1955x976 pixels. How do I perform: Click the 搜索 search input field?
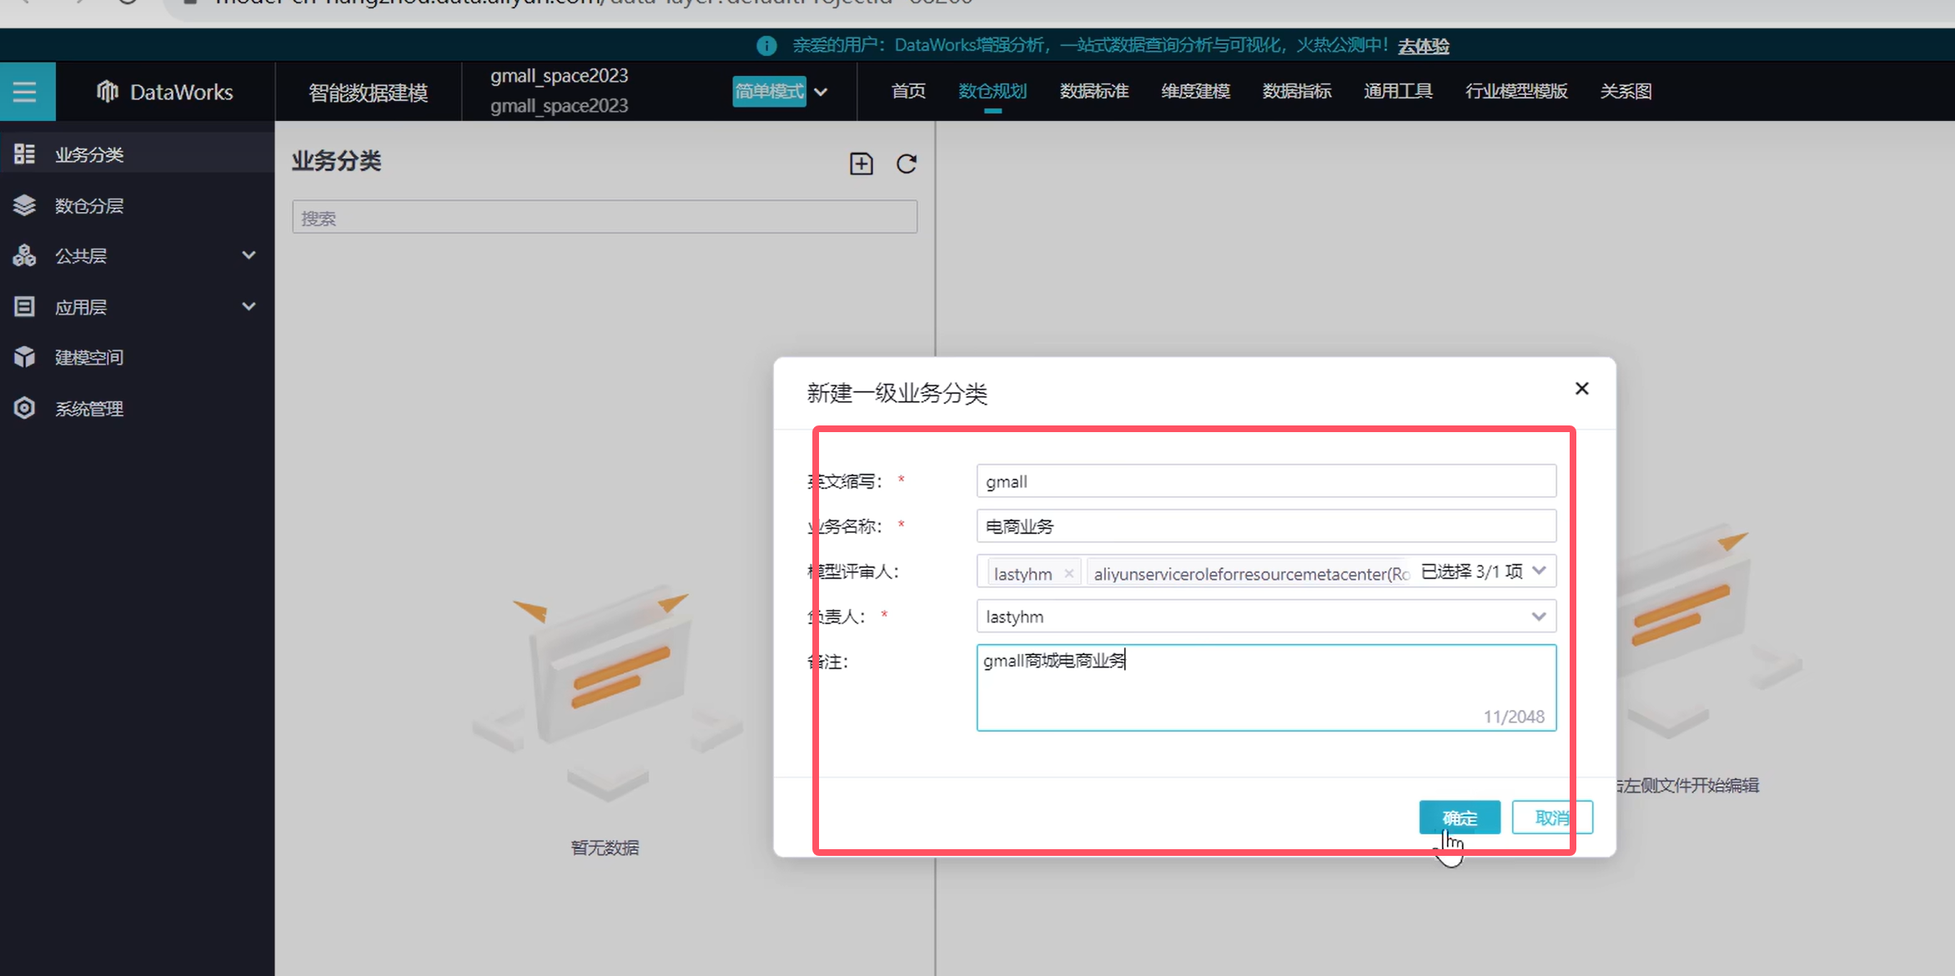click(x=604, y=218)
